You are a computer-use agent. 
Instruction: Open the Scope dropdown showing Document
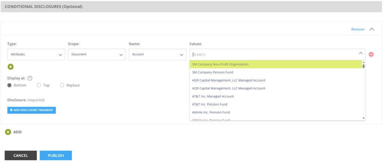pyautogui.click(x=96, y=54)
